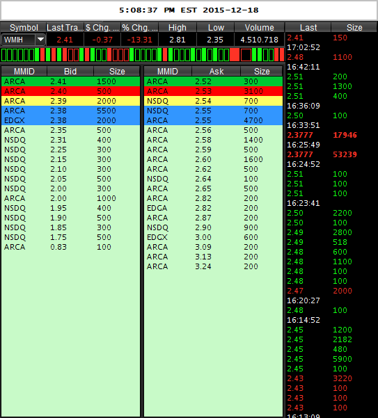Select the NSDQ bid 2.25 row
This screenshot has width=378, height=418.
pyautogui.click(x=70, y=150)
